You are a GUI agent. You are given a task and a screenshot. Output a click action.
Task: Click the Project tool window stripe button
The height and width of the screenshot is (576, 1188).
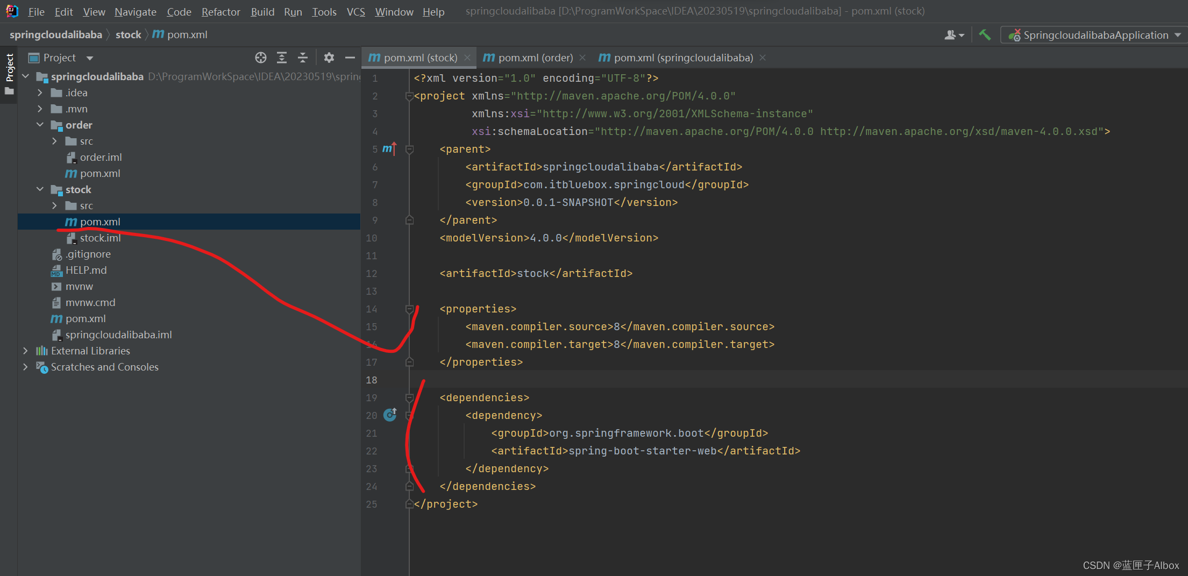[9, 74]
